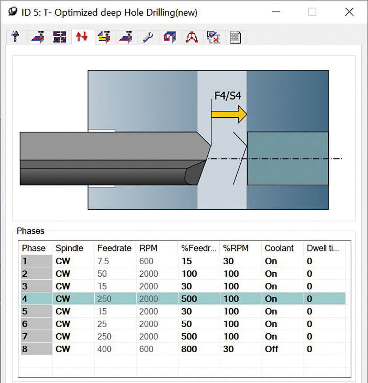Click the %Feedrate value 800 in phase 8
The height and width of the screenshot is (383, 368).
(x=189, y=349)
